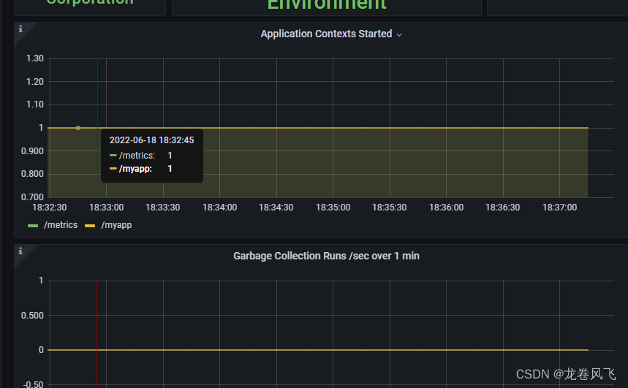Image resolution: width=628 pixels, height=388 pixels.
Task: Click the tooltip timestamp 2022-06-18 18:32:45
Action: coord(152,140)
